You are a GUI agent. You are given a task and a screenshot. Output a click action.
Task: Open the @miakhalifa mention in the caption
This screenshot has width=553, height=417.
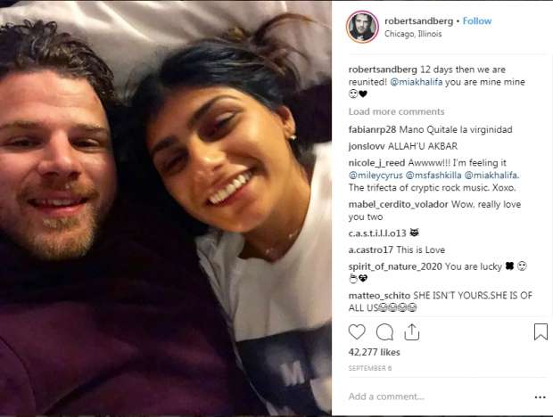tap(417, 82)
